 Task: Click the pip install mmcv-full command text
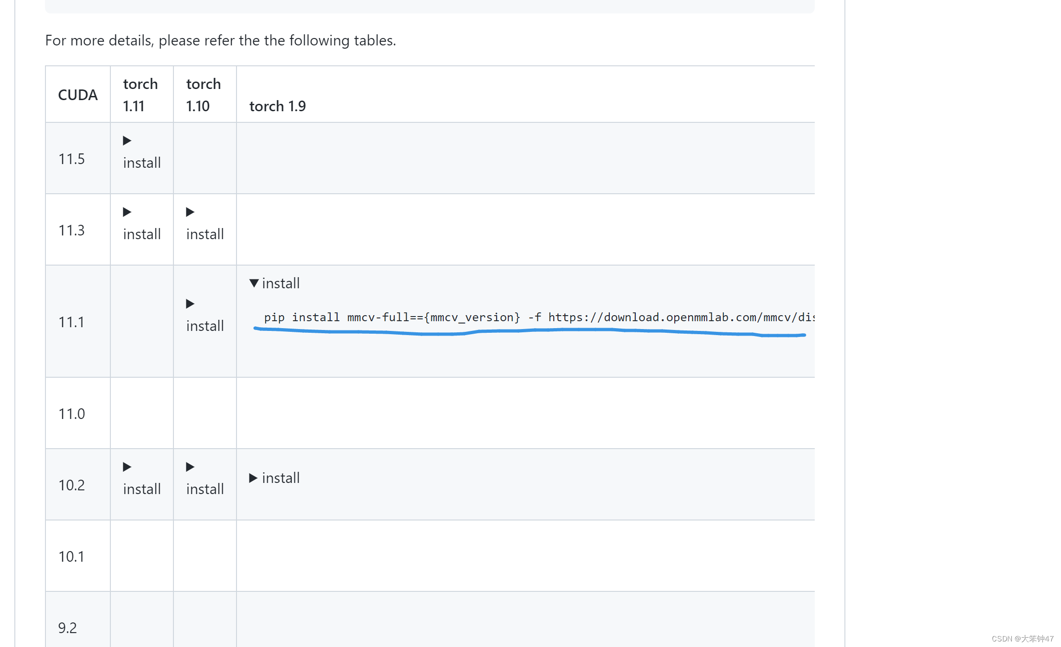tap(539, 317)
